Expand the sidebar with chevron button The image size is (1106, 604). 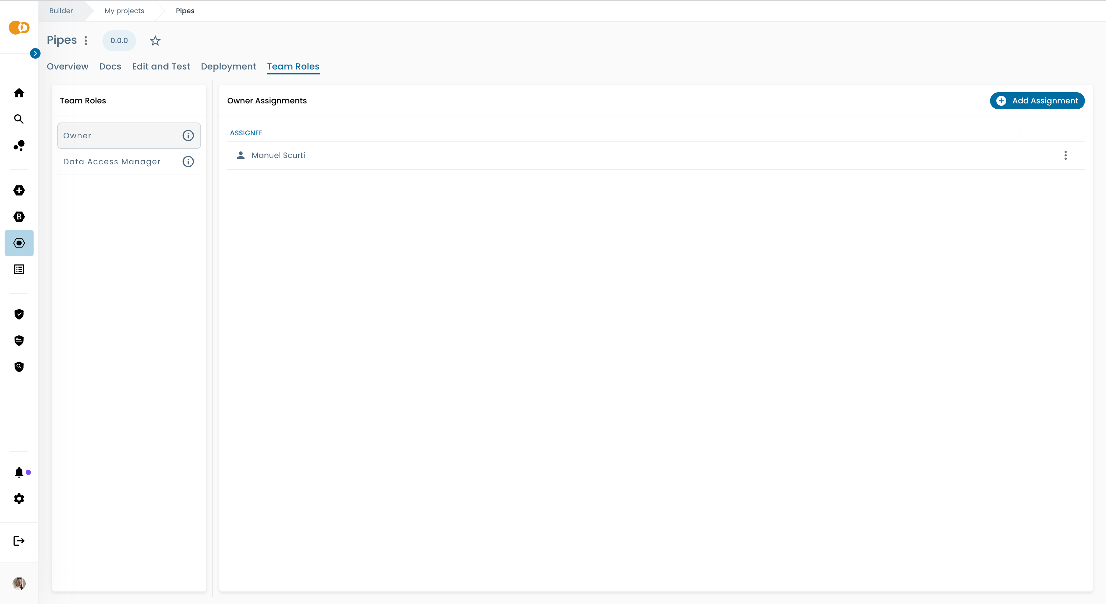(35, 53)
